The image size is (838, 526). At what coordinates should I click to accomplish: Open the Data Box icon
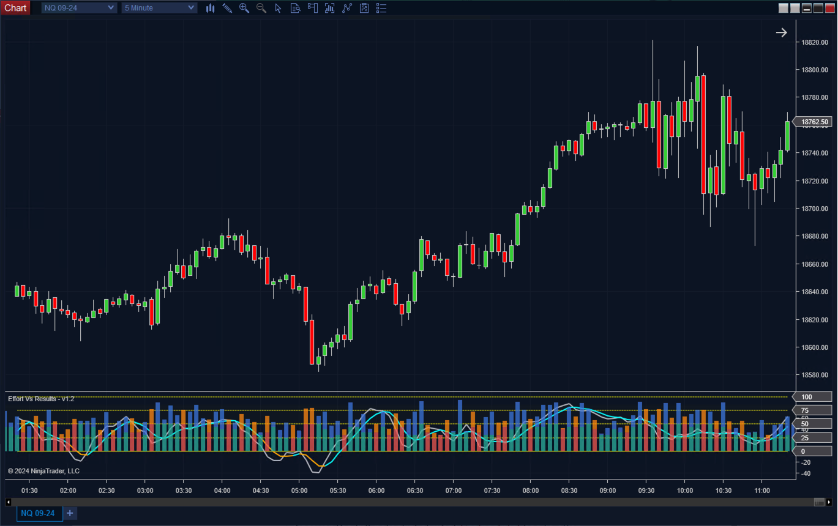[x=295, y=8]
